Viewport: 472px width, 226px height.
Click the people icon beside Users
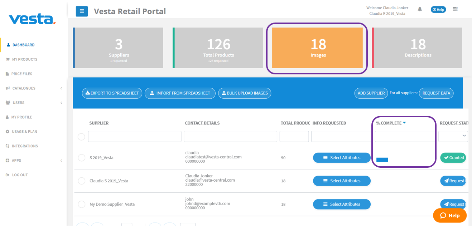coord(8,103)
